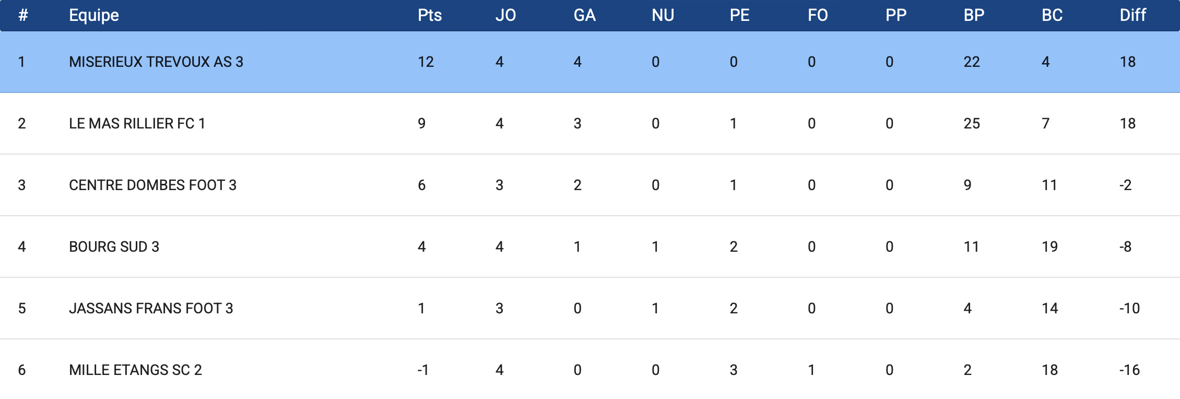Open team CENTRE DOMBES FOOT 3
This screenshot has width=1180, height=399.
[x=152, y=185]
